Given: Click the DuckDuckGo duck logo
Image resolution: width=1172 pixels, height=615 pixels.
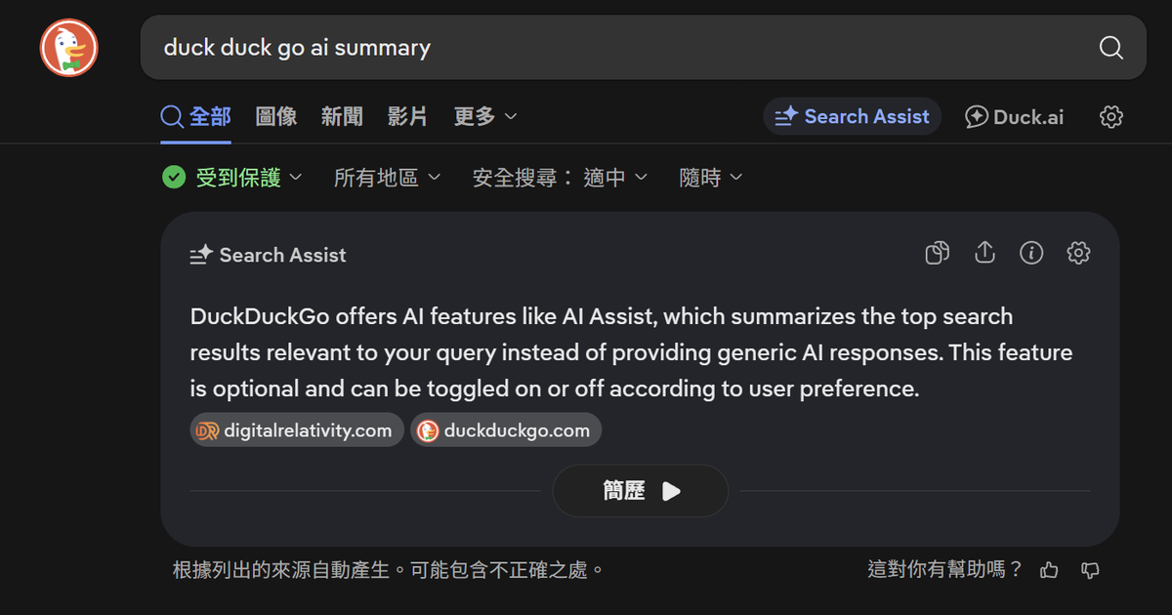Looking at the screenshot, I should point(69,47).
